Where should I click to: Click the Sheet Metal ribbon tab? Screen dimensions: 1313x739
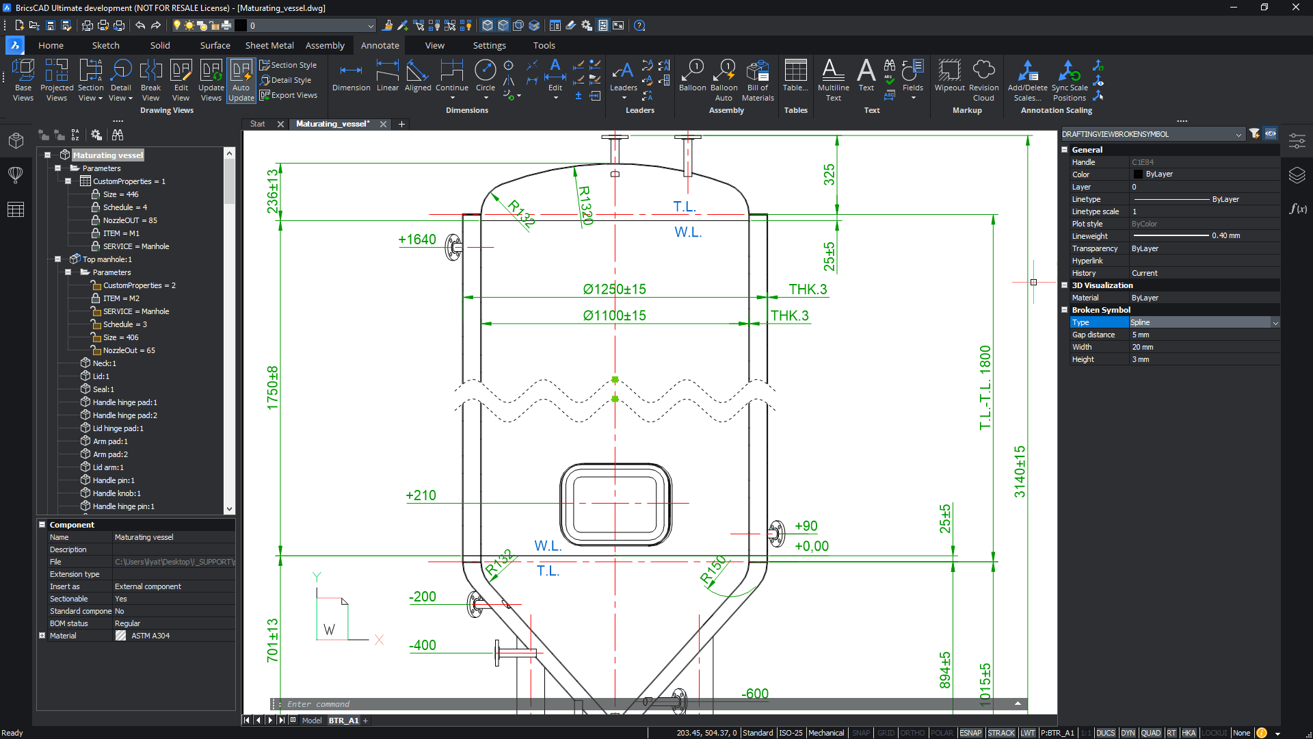(x=269, y=45)
